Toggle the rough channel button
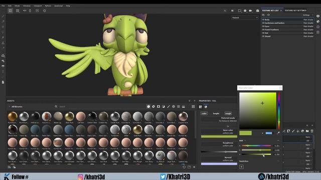321x180 pixels. click(228, 113)
